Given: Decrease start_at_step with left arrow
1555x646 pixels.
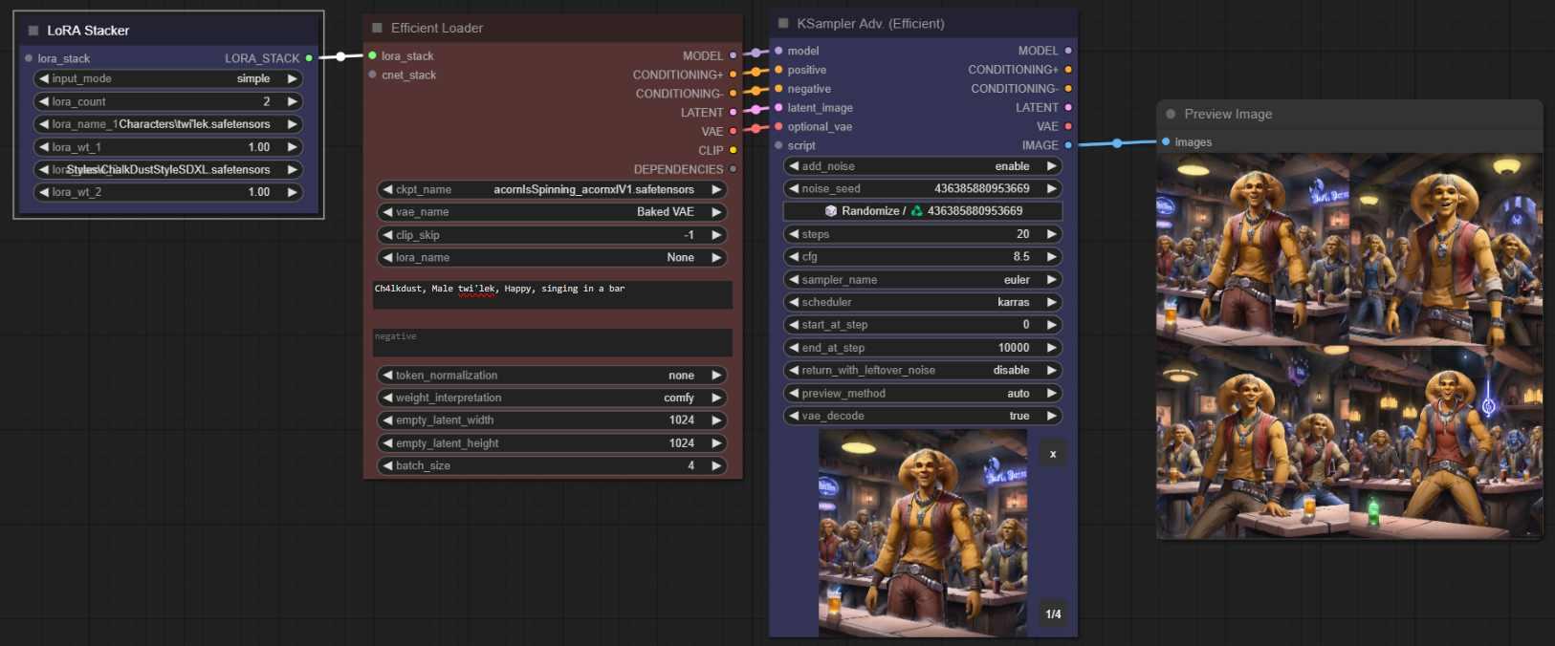Looking at the screenshot, I should click(x=794, y=325).
